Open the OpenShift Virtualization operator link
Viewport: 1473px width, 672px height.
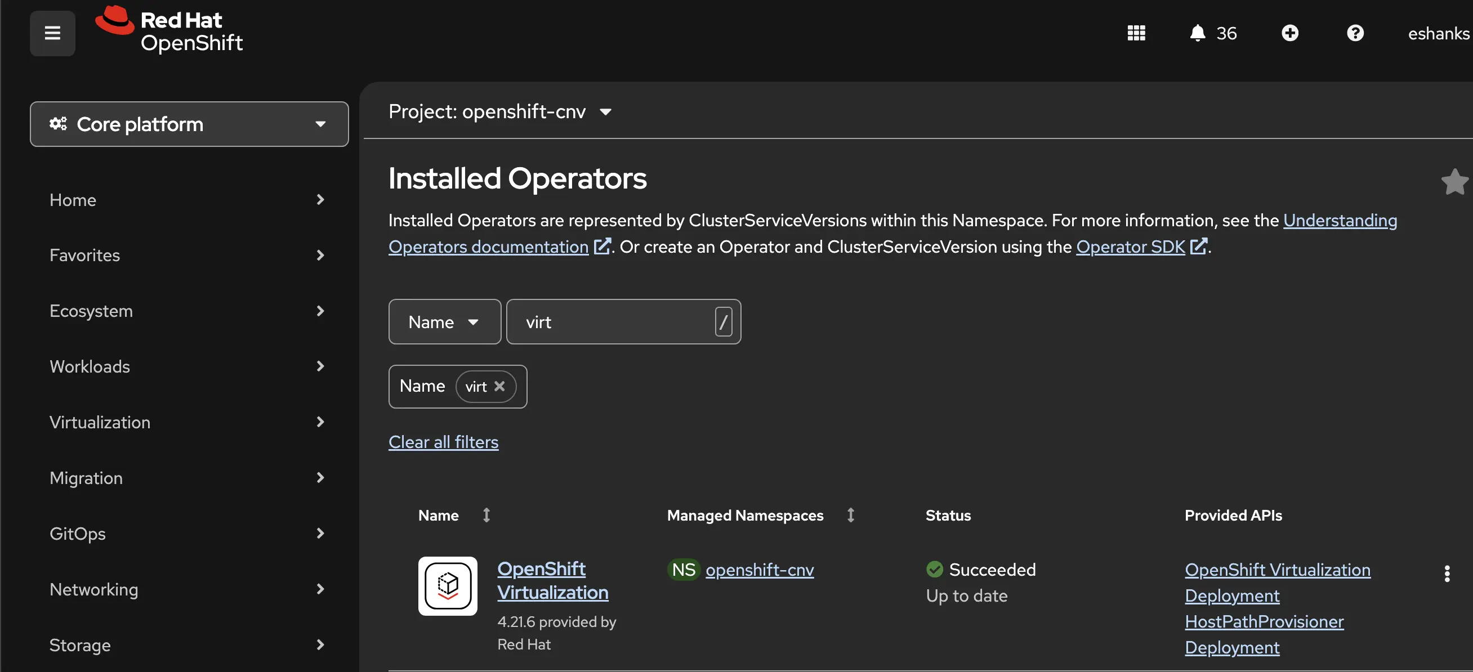pyautogui.click(x=552, y=581)
